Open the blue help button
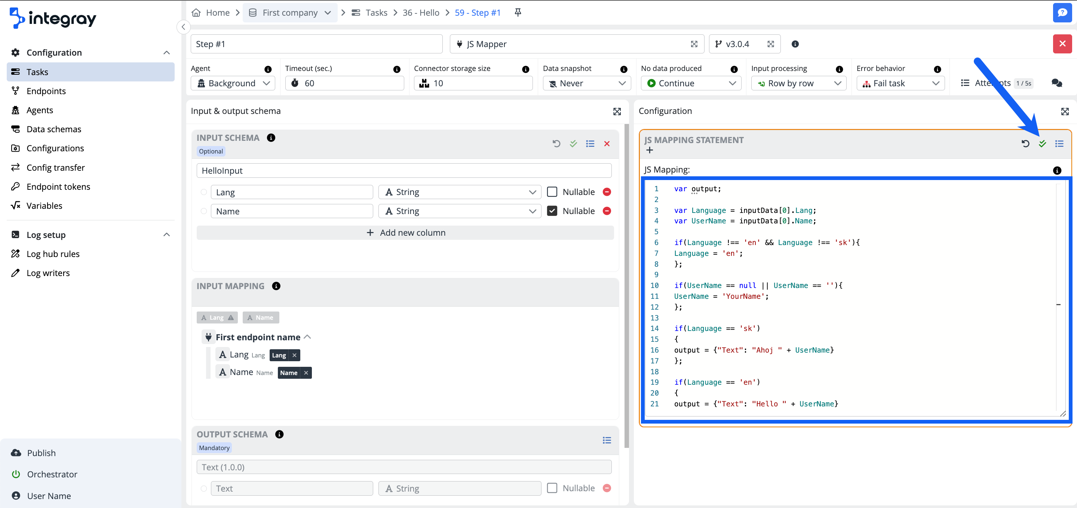Viewport: 1077px width, 508px height. (1062, 13)
